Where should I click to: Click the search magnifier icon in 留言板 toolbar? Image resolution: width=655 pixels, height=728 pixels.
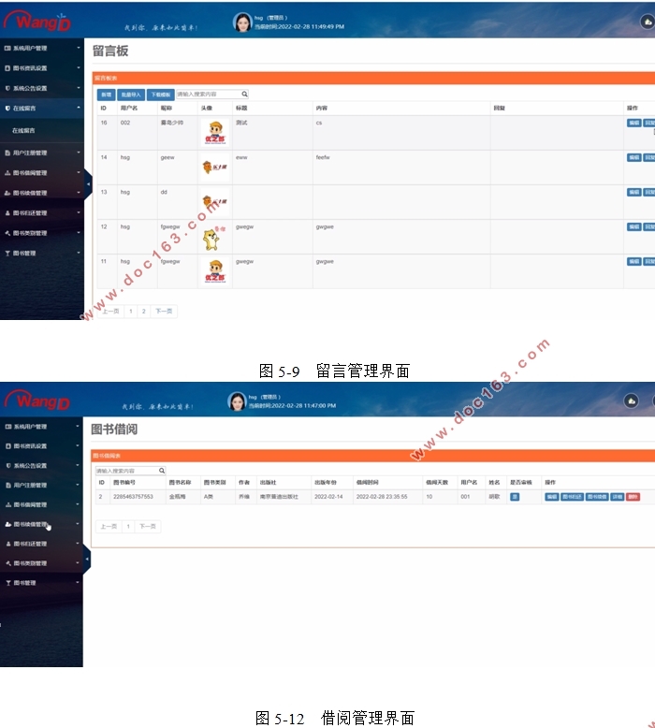click(x=244, y=95)
